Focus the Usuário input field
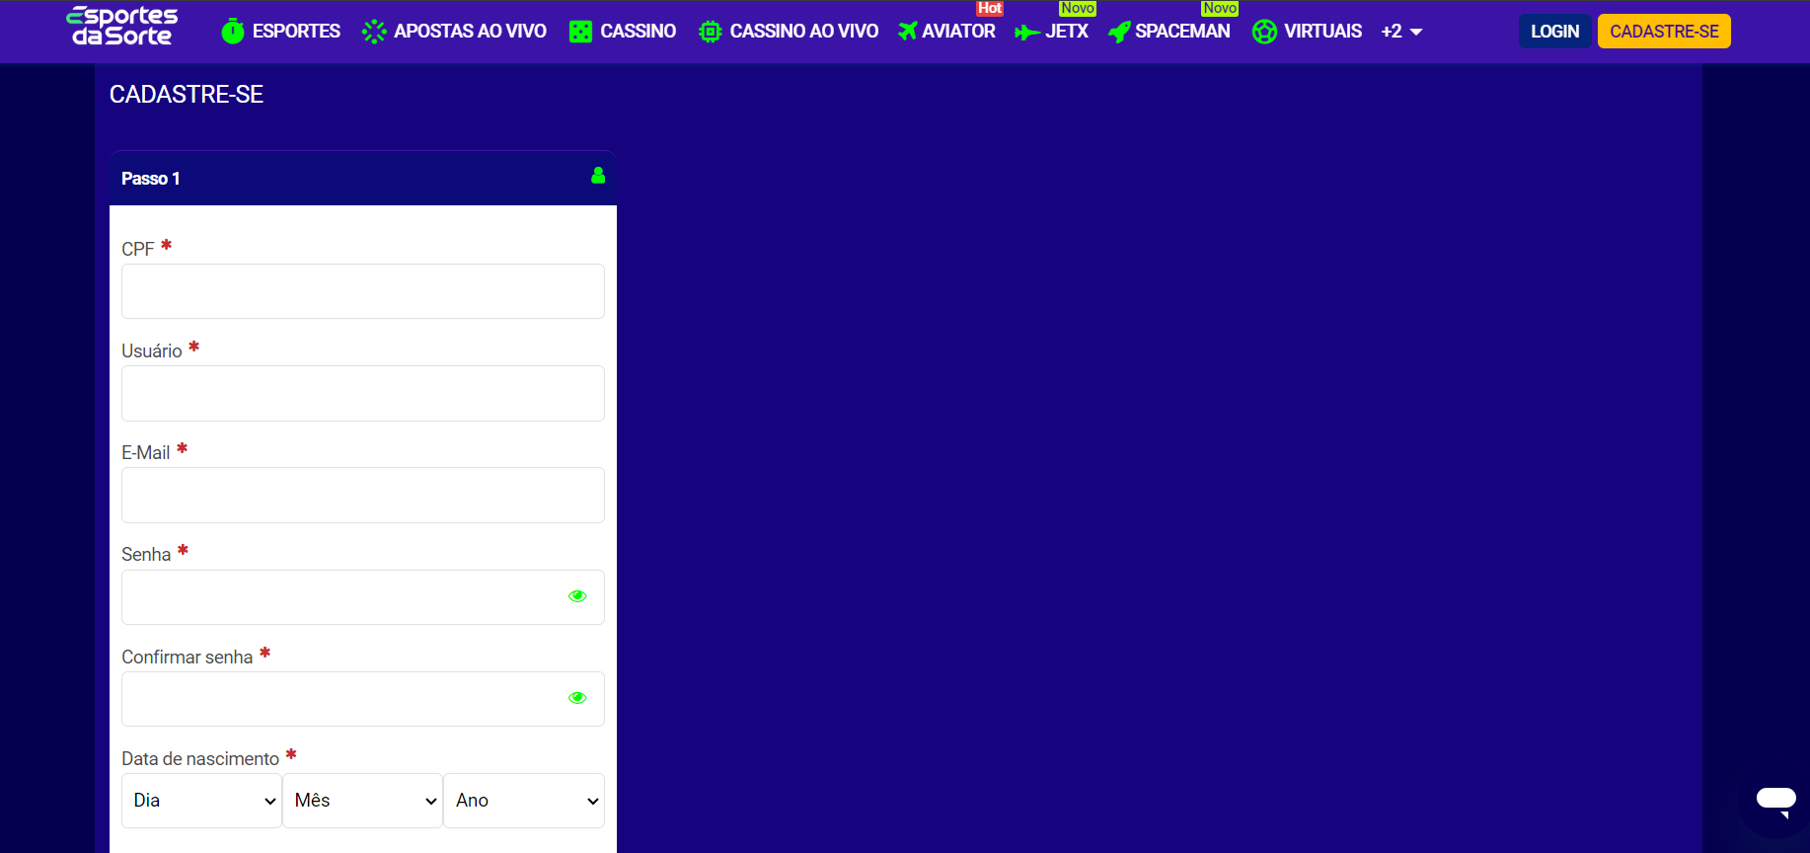 click(363, 394)
